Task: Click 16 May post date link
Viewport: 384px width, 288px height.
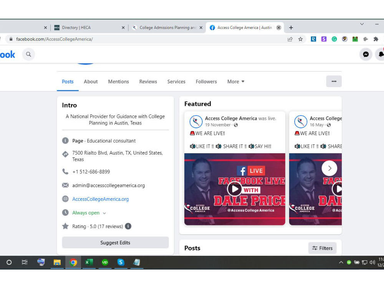Action: (x=317, y=125)
